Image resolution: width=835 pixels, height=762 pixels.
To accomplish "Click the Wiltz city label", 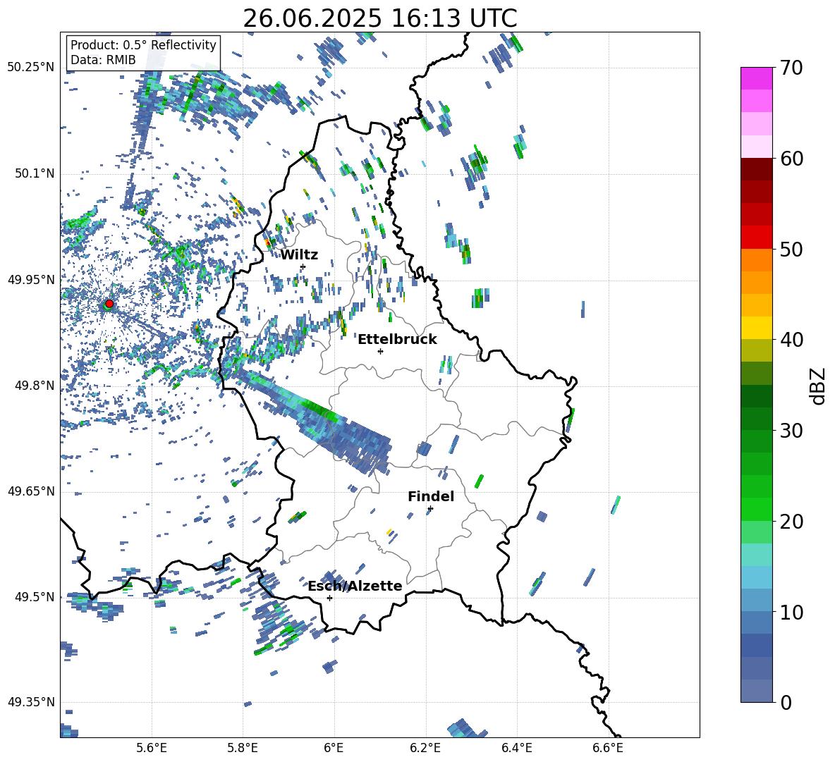I will pyautogui.click(x=299, y=255).
